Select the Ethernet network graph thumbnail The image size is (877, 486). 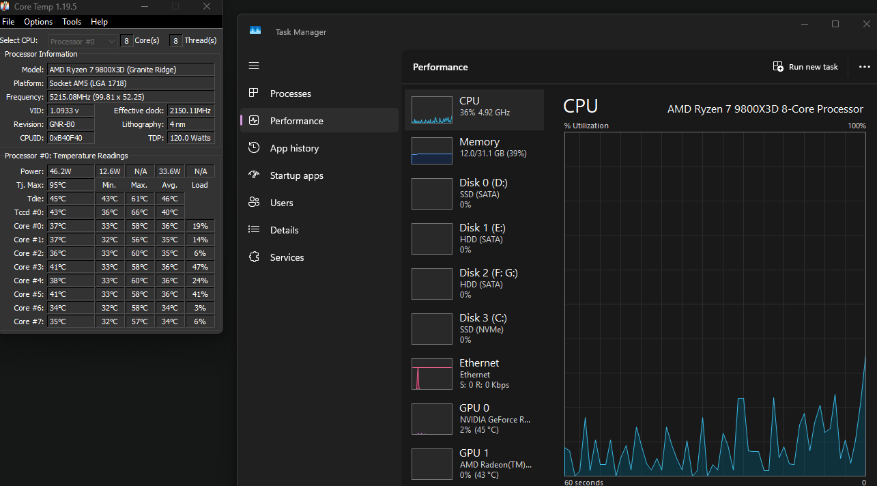coord(432,374)
